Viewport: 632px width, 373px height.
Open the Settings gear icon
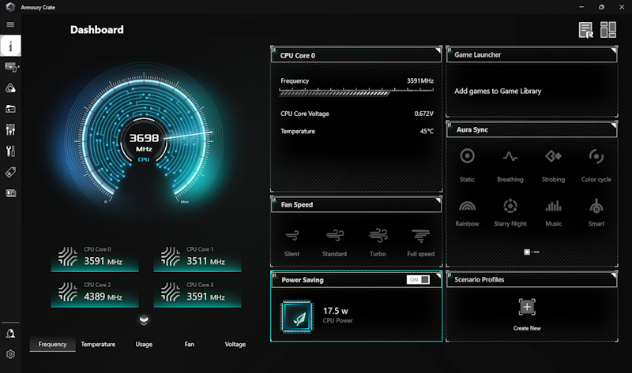10,354
